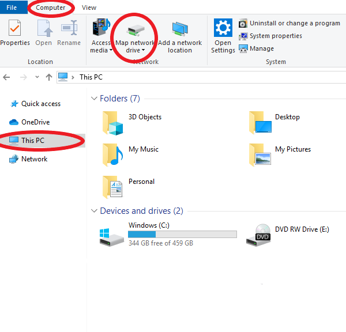Click Uninstall or change a program
Screen dimensions: 346x332
click(289, 24)
